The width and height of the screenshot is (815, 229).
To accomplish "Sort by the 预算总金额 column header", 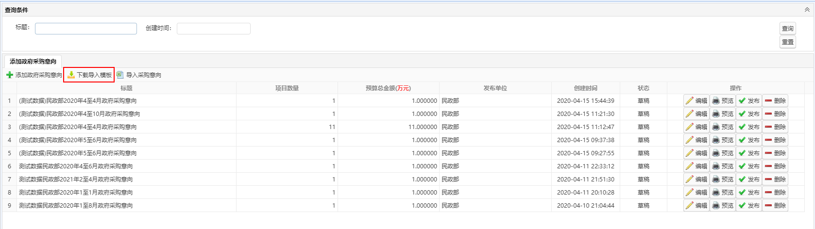I will pos(388,88).
